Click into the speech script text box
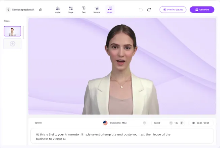This screenshot has width=220, height=148. pos(122,136)
